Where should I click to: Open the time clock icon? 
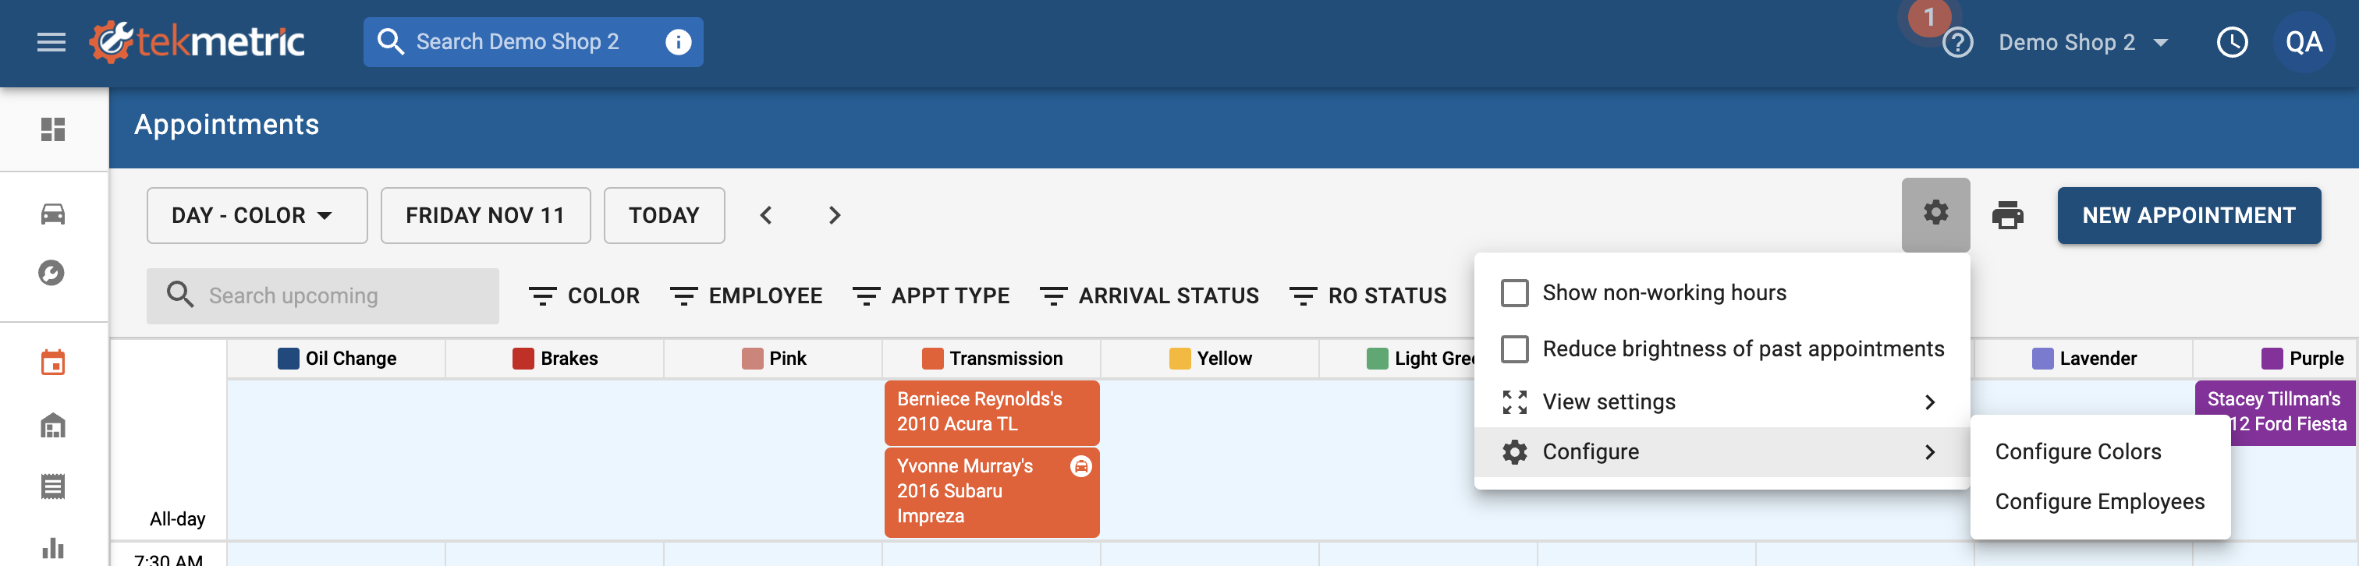pyautogui.click(x=2232, y=42)
